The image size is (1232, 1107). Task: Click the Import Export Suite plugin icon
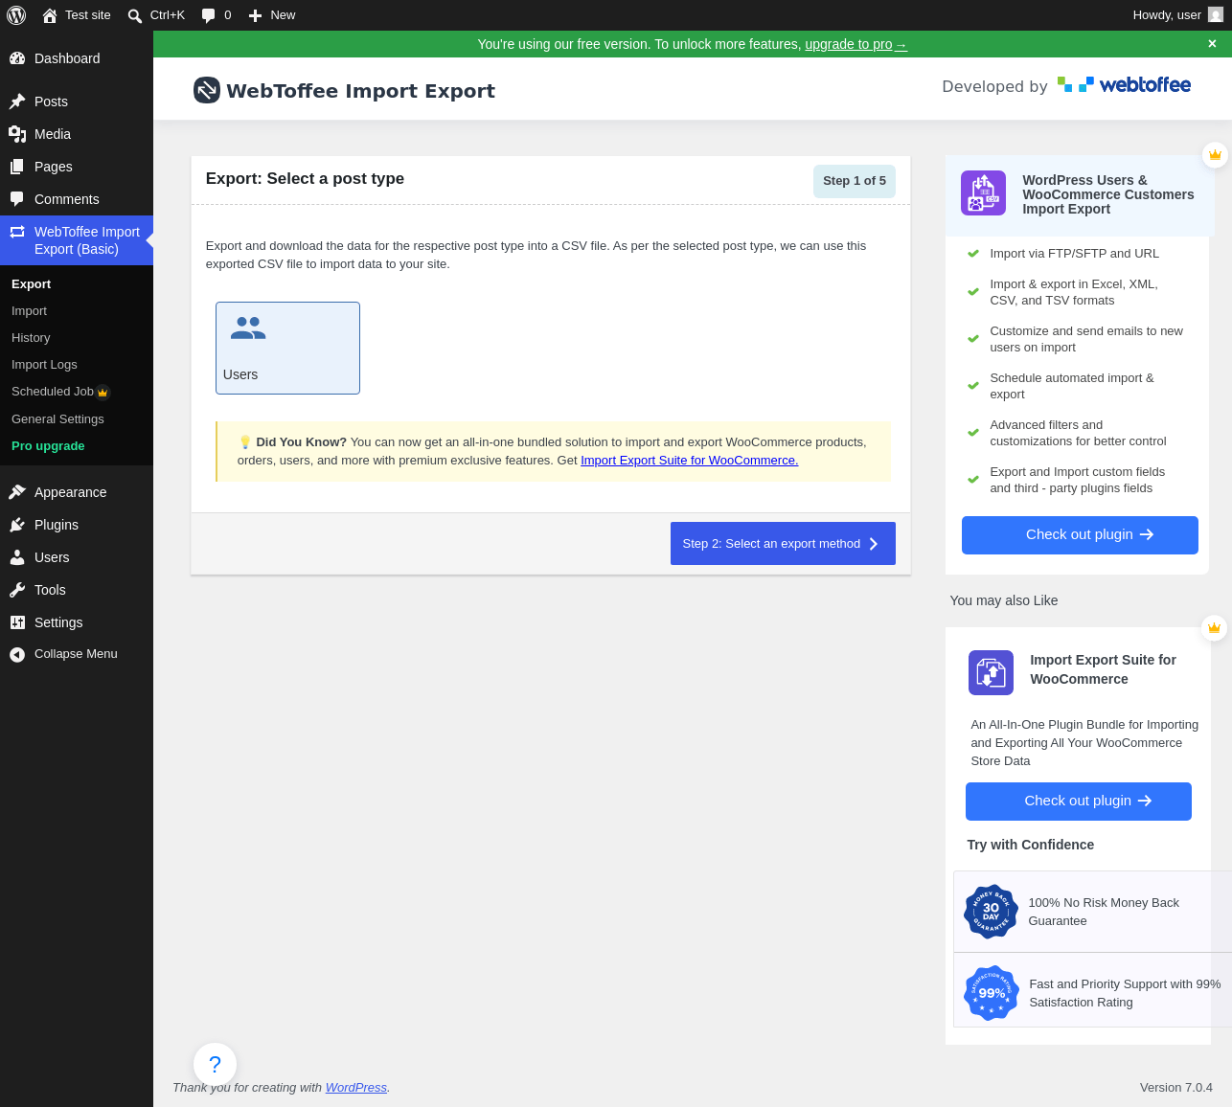[x=991, y=672]
